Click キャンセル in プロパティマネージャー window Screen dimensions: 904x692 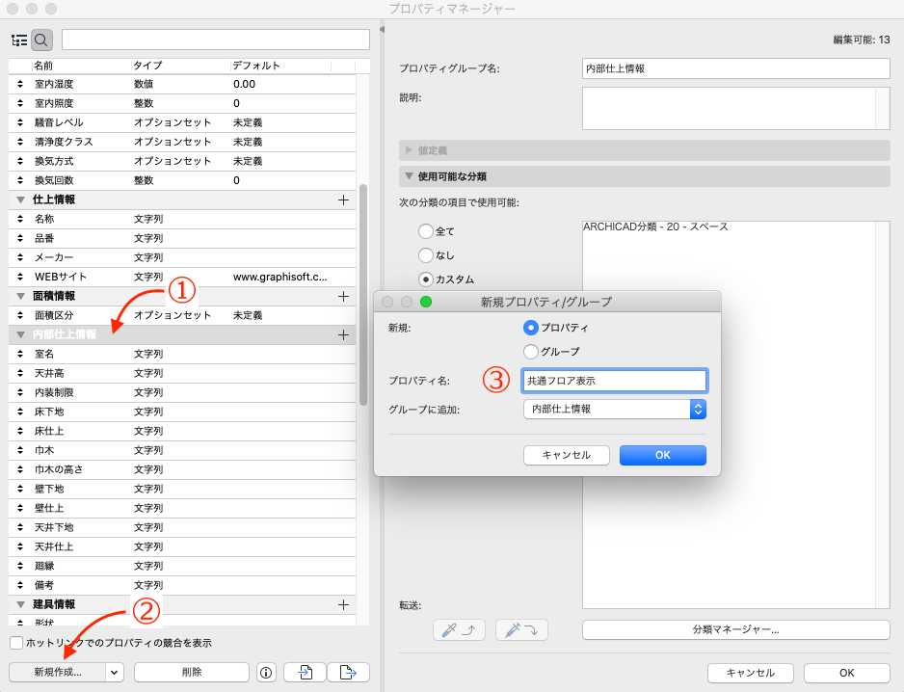(750, 673)
